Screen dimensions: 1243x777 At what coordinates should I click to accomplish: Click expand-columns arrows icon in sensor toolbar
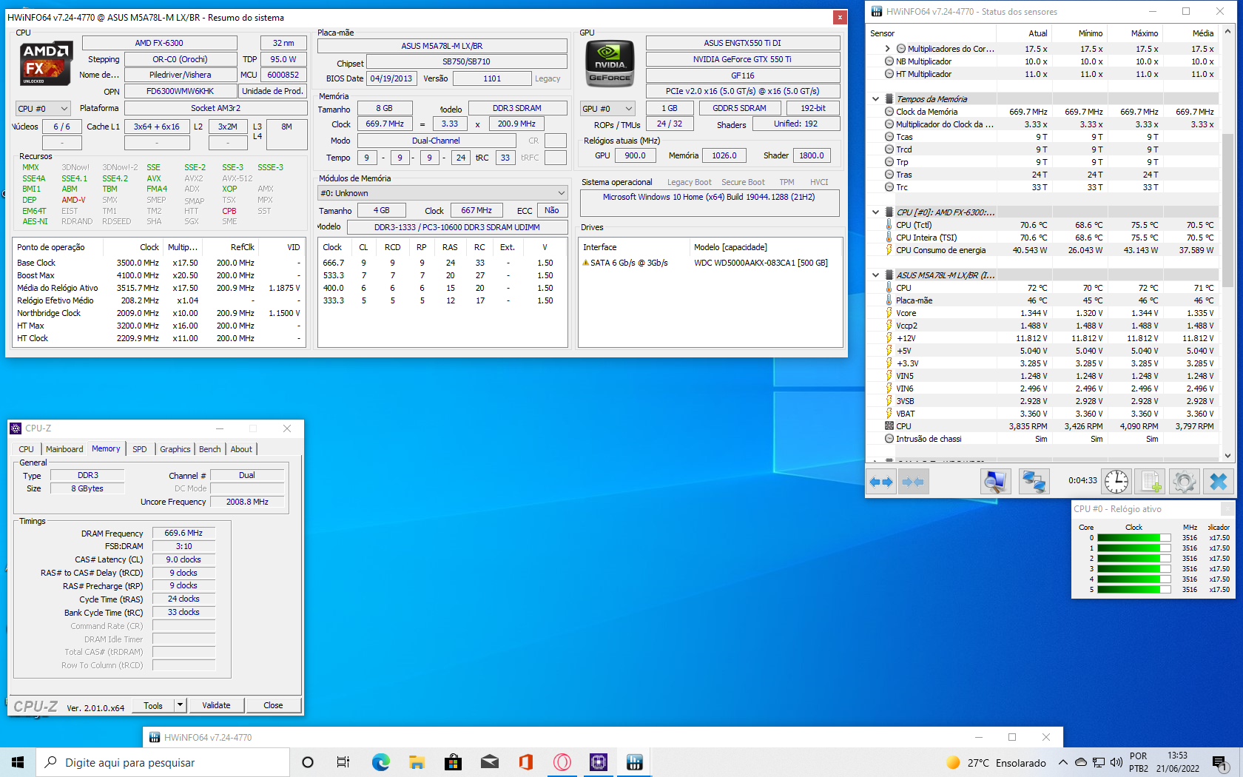(x=880, y=482)
